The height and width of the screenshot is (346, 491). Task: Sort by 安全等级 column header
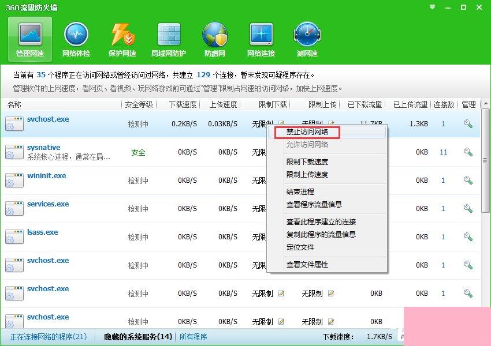click(139, 104)
